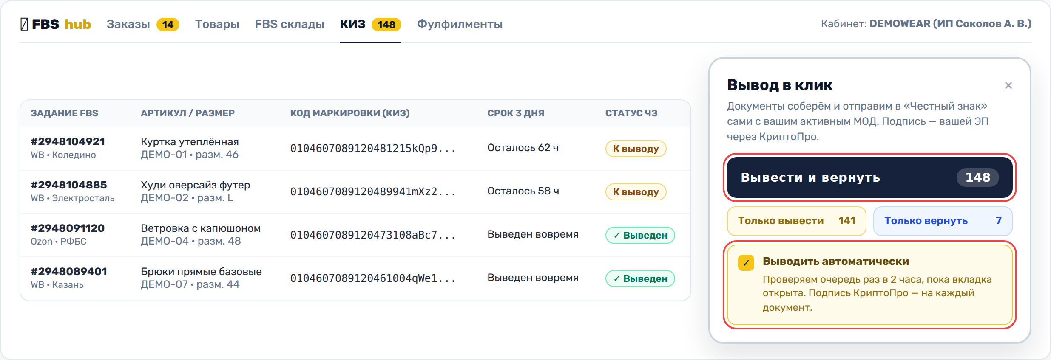Click the КОД МАРКИРОВКИ (КИЗ) column header
1051x360 pixels.
click(350, 113)
